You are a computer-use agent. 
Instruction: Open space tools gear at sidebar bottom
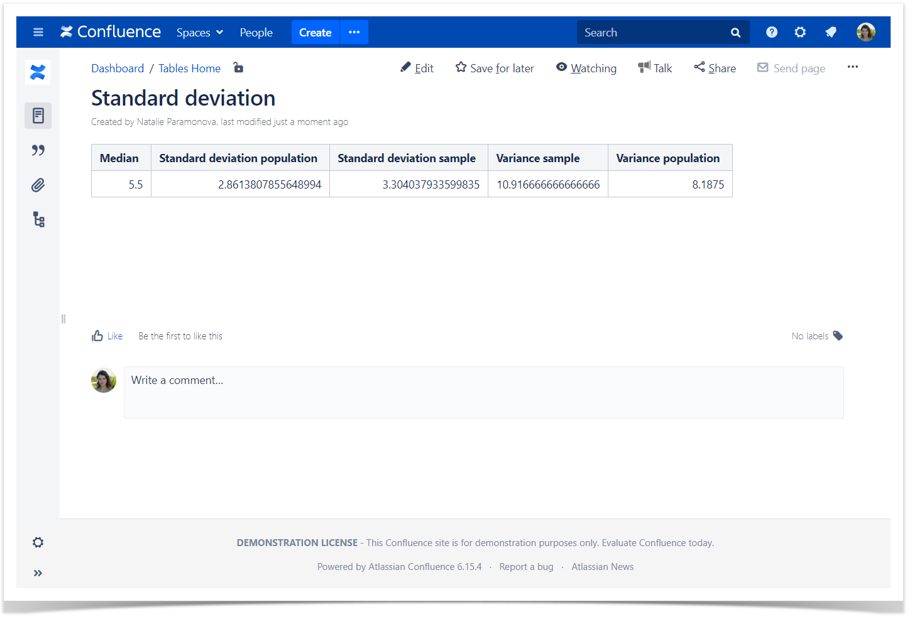(38, 542)
